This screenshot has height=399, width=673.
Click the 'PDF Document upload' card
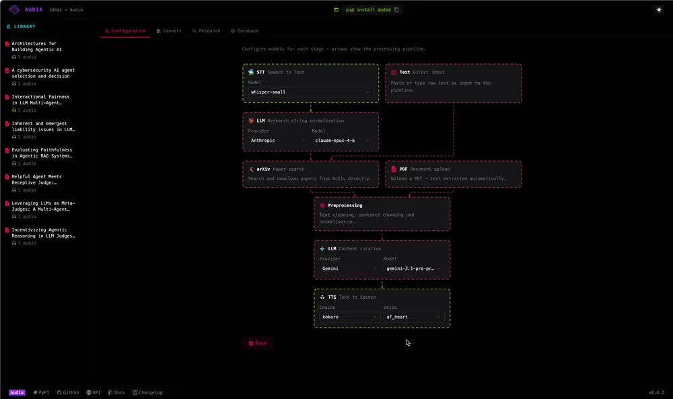click(453, 174)
